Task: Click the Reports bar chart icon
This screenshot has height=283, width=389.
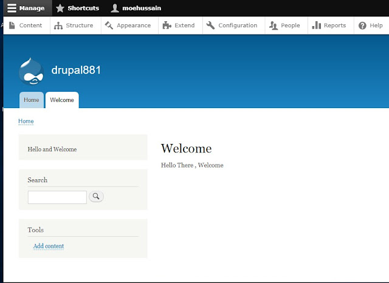Action: click(316, 25)
